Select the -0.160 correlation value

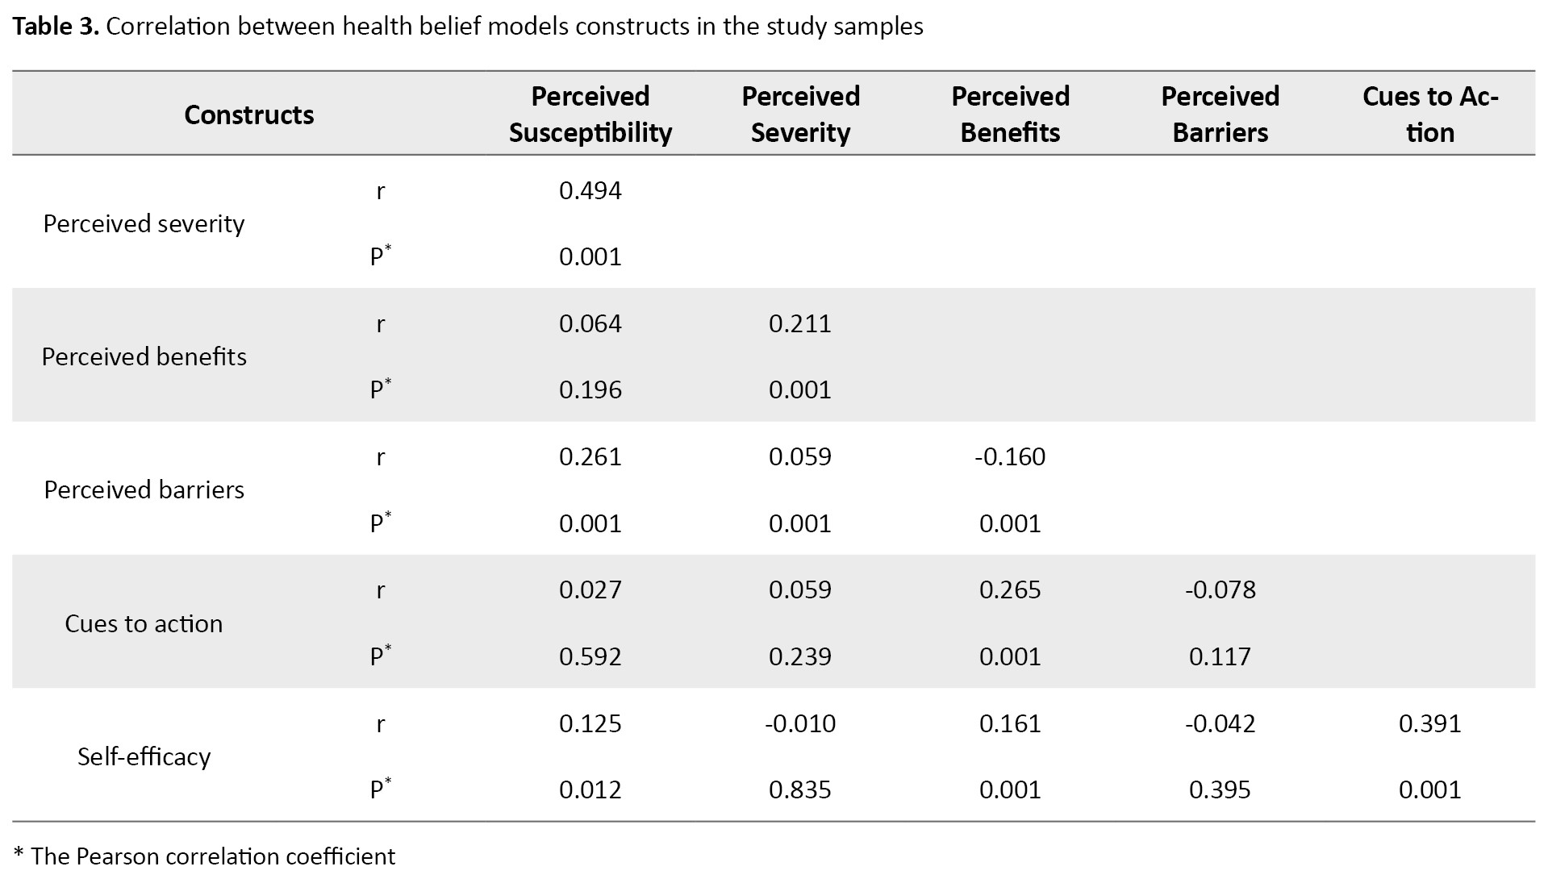coord(1009,456)
